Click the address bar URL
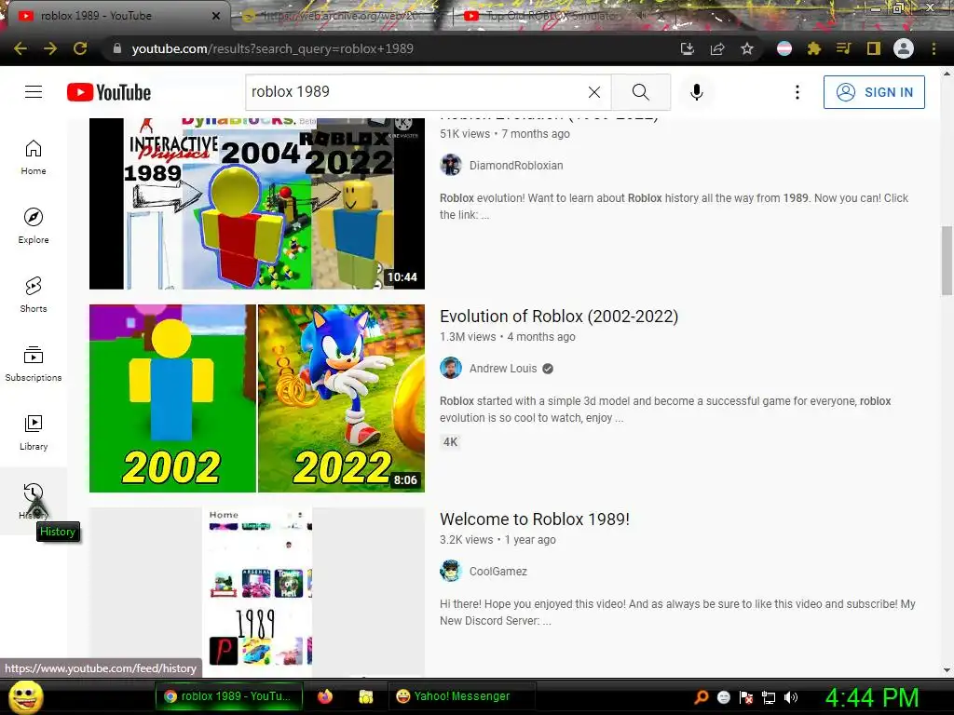This screenshot has width=954, height=715. point(273,48)
